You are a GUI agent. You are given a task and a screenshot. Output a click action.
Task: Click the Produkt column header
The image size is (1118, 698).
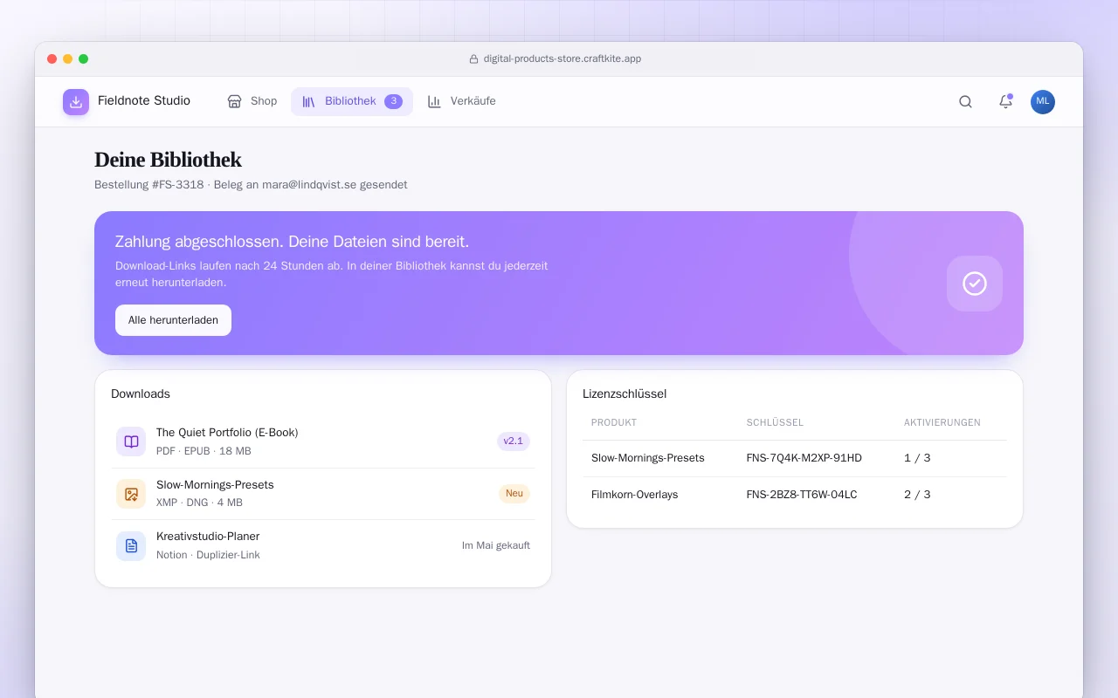coord(614,422)
